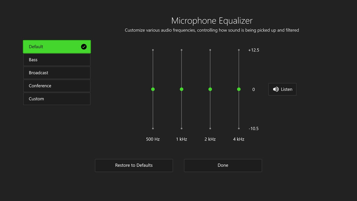Click the checkmark icon on the Default preset
357x201 pixels.
[x=84, y=47]
